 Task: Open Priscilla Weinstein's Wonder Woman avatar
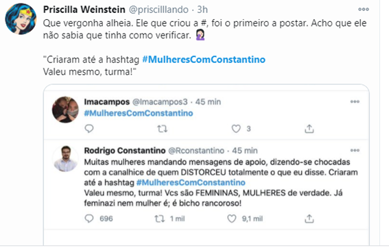coord(21,18)
